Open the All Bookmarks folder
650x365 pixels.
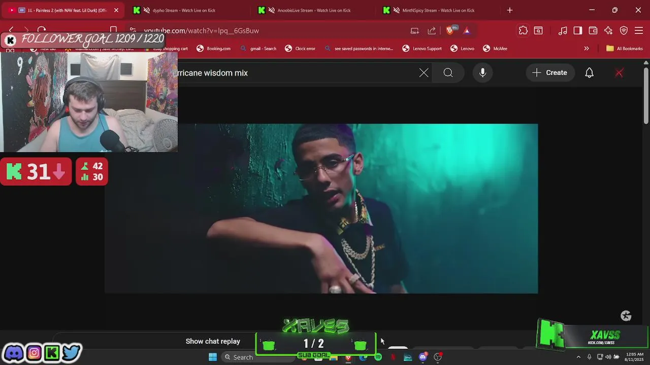(625, 49)
